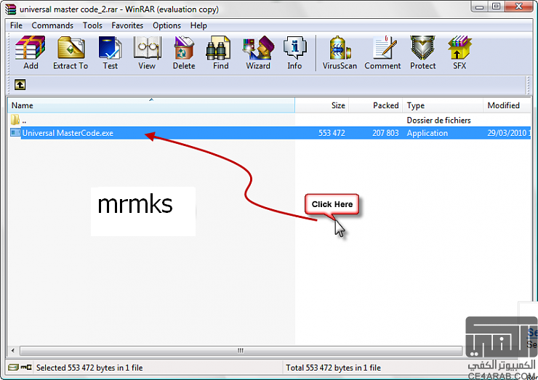The height and width of the screenshot is (380, 538).
Task: Click the Add archive toolbar icon
Action: [x=31, y=52]
